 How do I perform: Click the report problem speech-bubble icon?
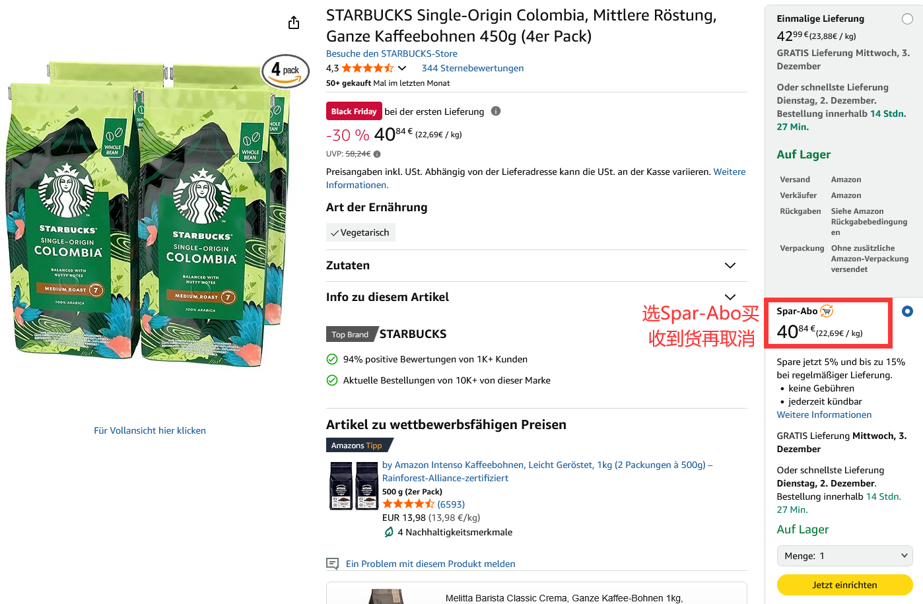333,564
